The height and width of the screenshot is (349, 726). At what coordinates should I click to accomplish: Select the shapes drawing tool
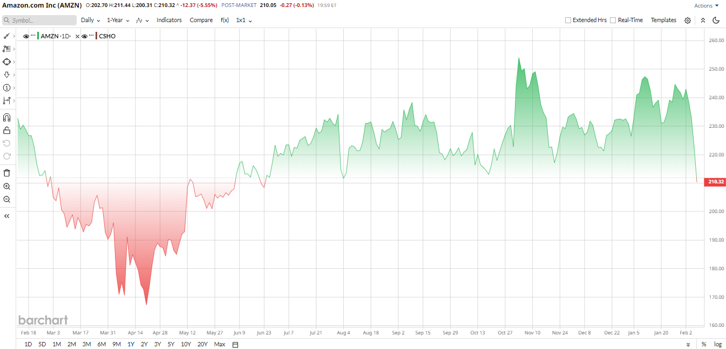[x=6, y=61]
